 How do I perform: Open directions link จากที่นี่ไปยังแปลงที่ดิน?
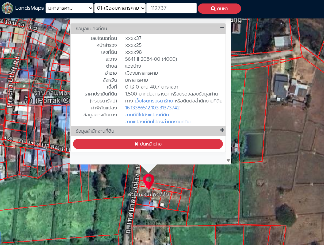147,115
